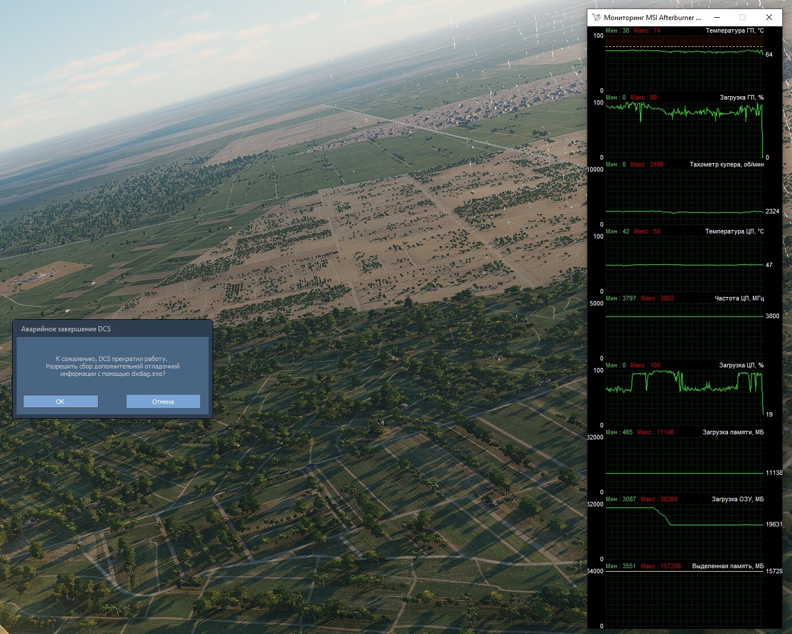
Task: Click the Загрузка ЦП graph
Action: click(685, 398)
